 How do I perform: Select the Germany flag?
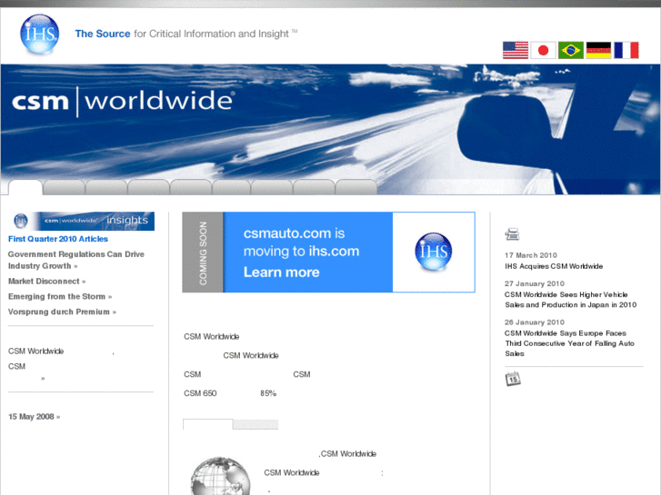tap(598, 50)
